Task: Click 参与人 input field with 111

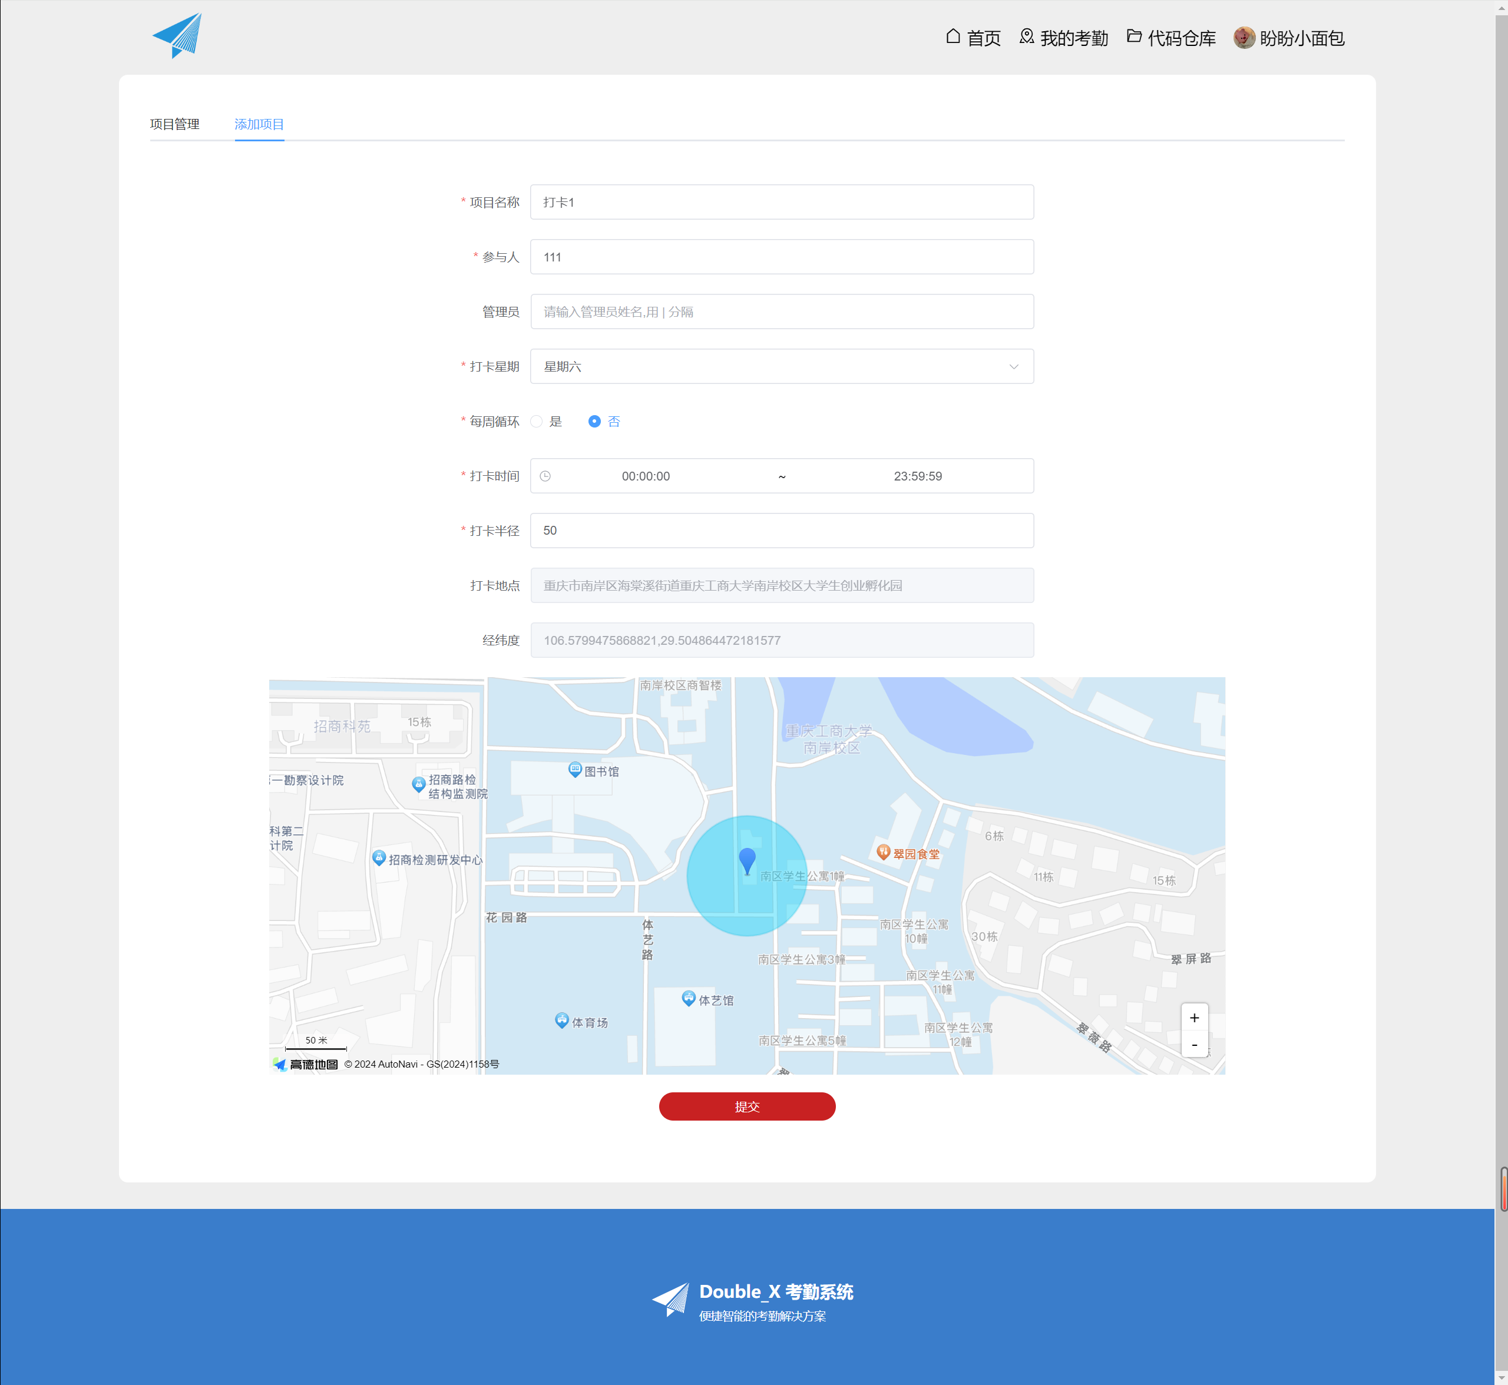Action: pos(782,257)
